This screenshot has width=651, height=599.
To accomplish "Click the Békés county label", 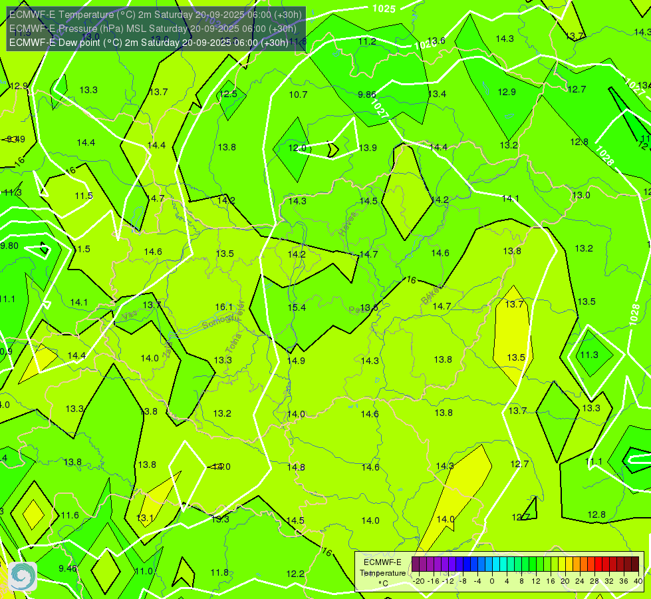I will [432, 294].
